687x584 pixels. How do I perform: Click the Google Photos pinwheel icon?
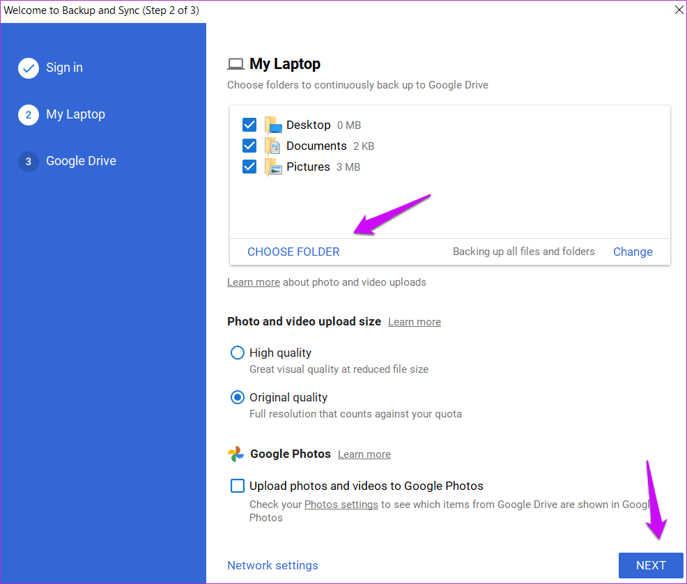coord(236,454)
